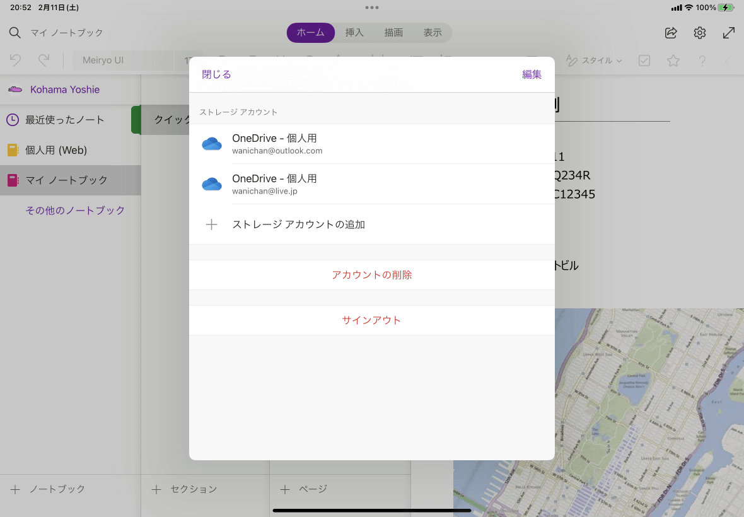The image size is (744, 517).
Task: Open the スタイル styles dropdown
Action: pos(594,61)
